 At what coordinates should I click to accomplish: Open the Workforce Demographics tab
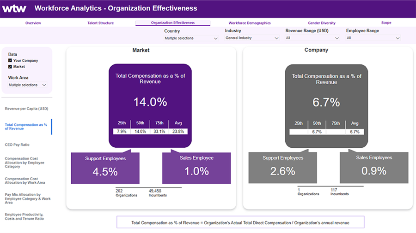click(250, 23)
